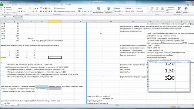Click the Italic formatting icon
This screenshot has width=194, height=109.
click(x=22, y=12)
